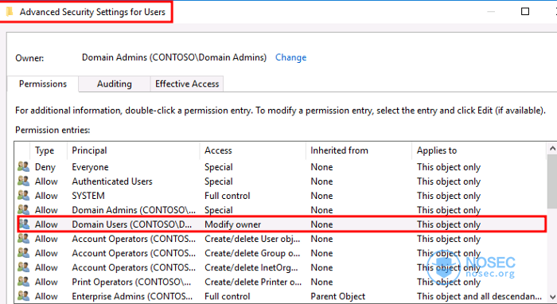
Task: Click the group icon beside Enterprise Admins
Action: (x=23, y=296)
